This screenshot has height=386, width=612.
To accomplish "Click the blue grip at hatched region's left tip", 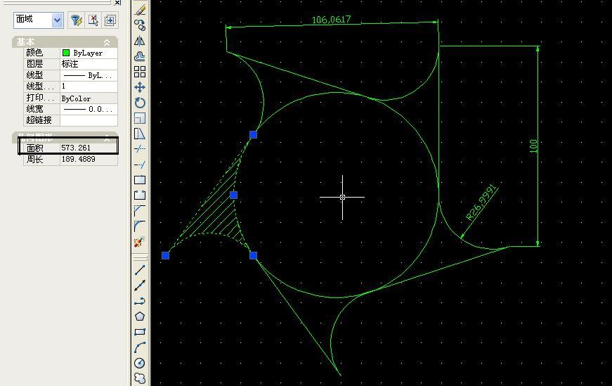I will point(166,255).
